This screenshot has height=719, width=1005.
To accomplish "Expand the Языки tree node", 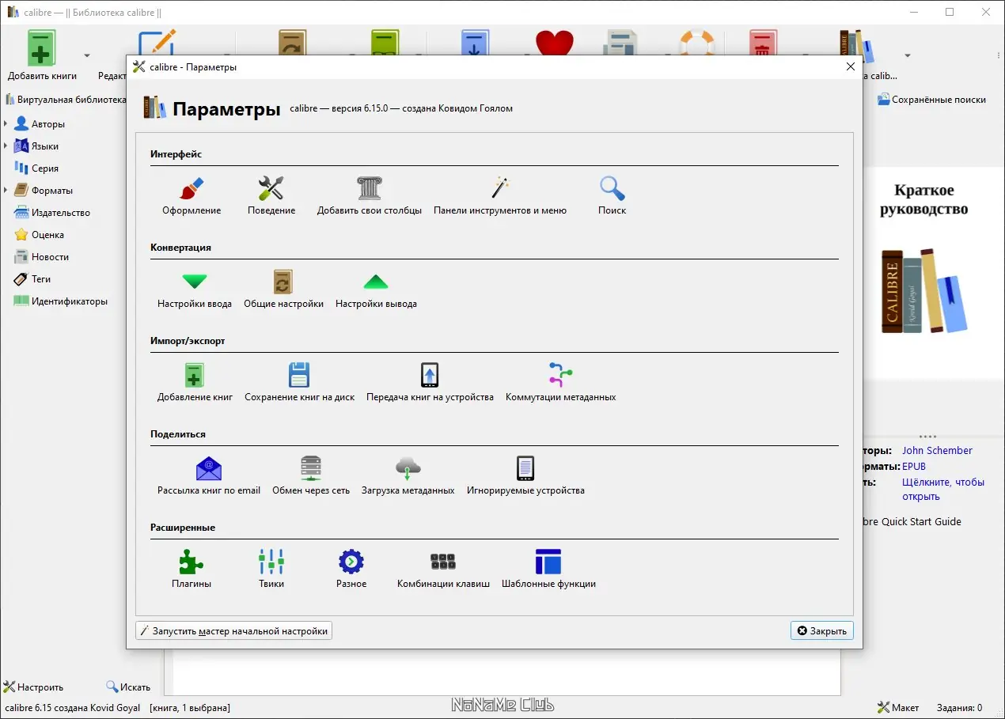I will point(6,146).
